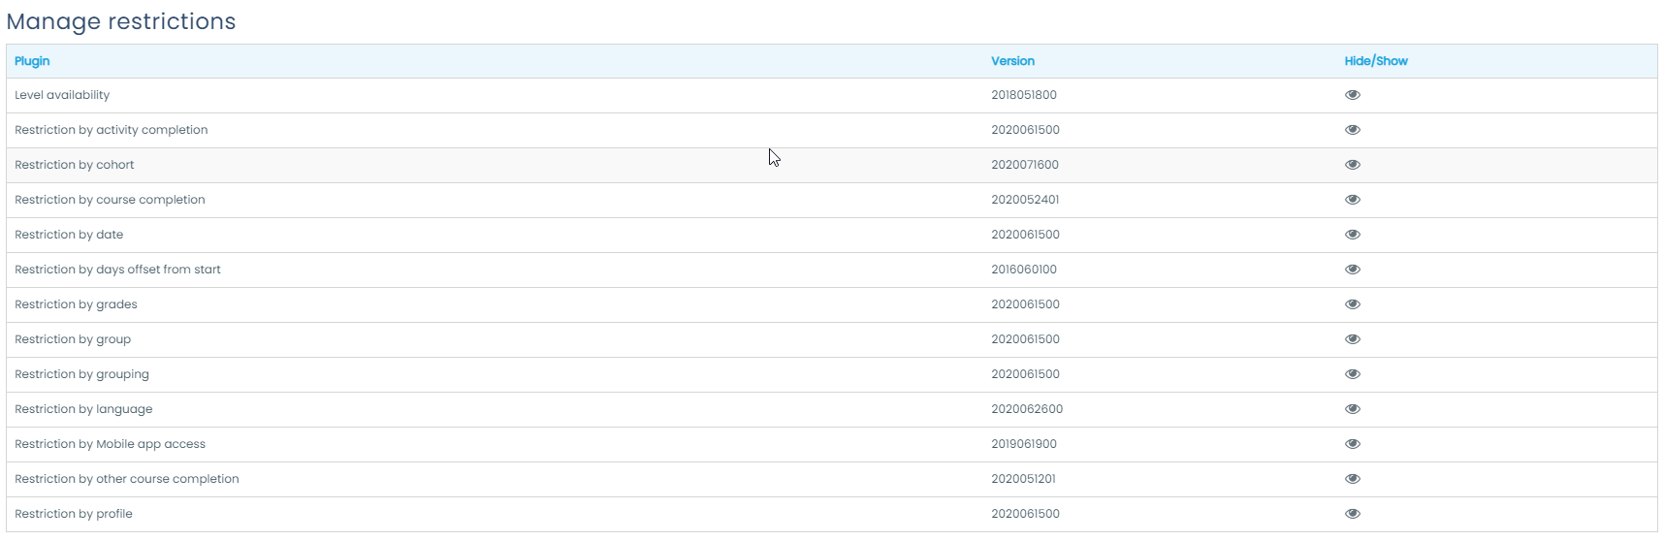Image resolution: width=1665 pixels, height=541 pixels.
Task: Click eye icon for Restriction by profile
Action: tap(1352, 514)
